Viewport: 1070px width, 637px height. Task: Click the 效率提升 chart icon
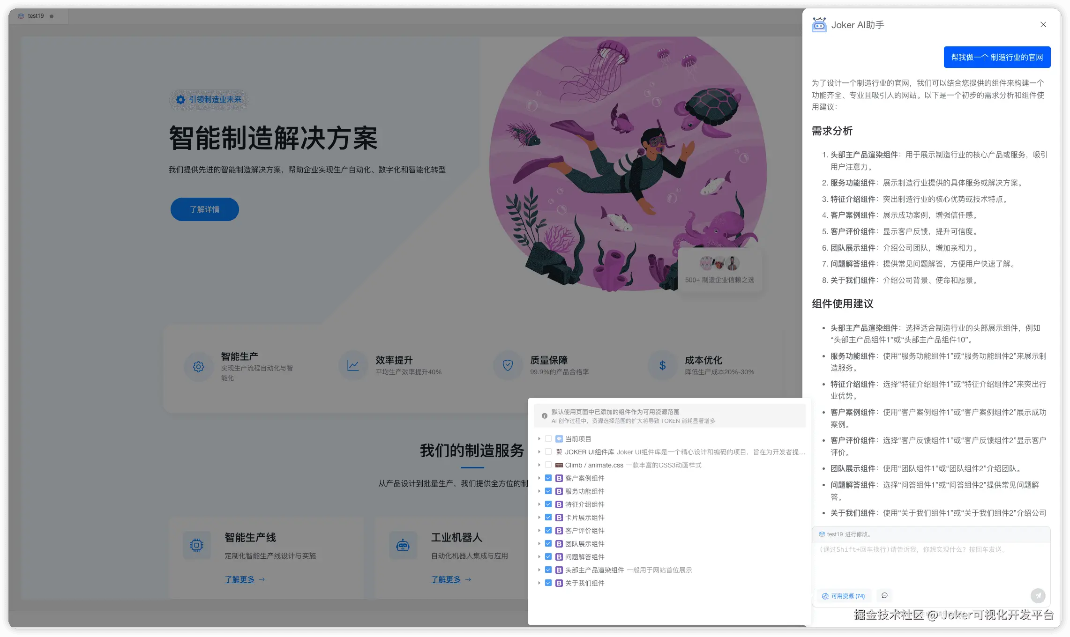pos(353,366)
